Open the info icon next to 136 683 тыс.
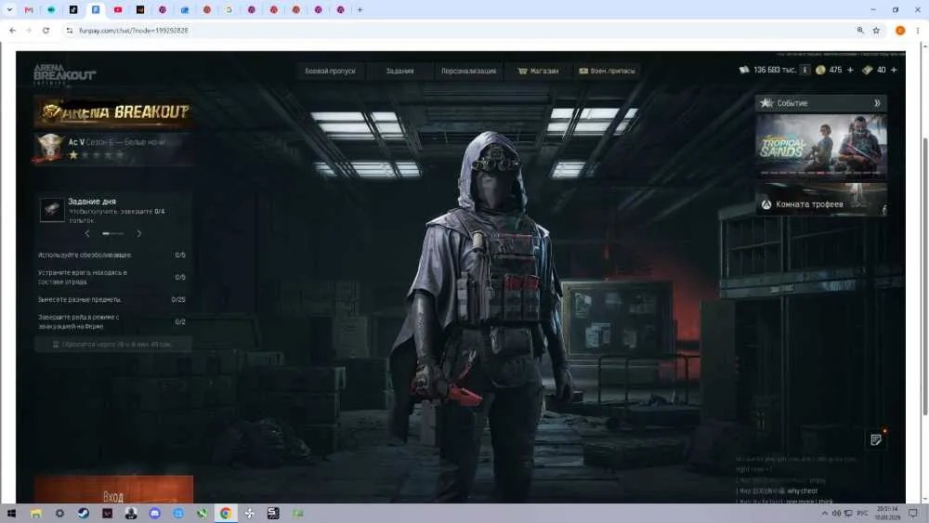Image resolution: width=929 pixels, height=523 pixels. (x=805, y=70)
